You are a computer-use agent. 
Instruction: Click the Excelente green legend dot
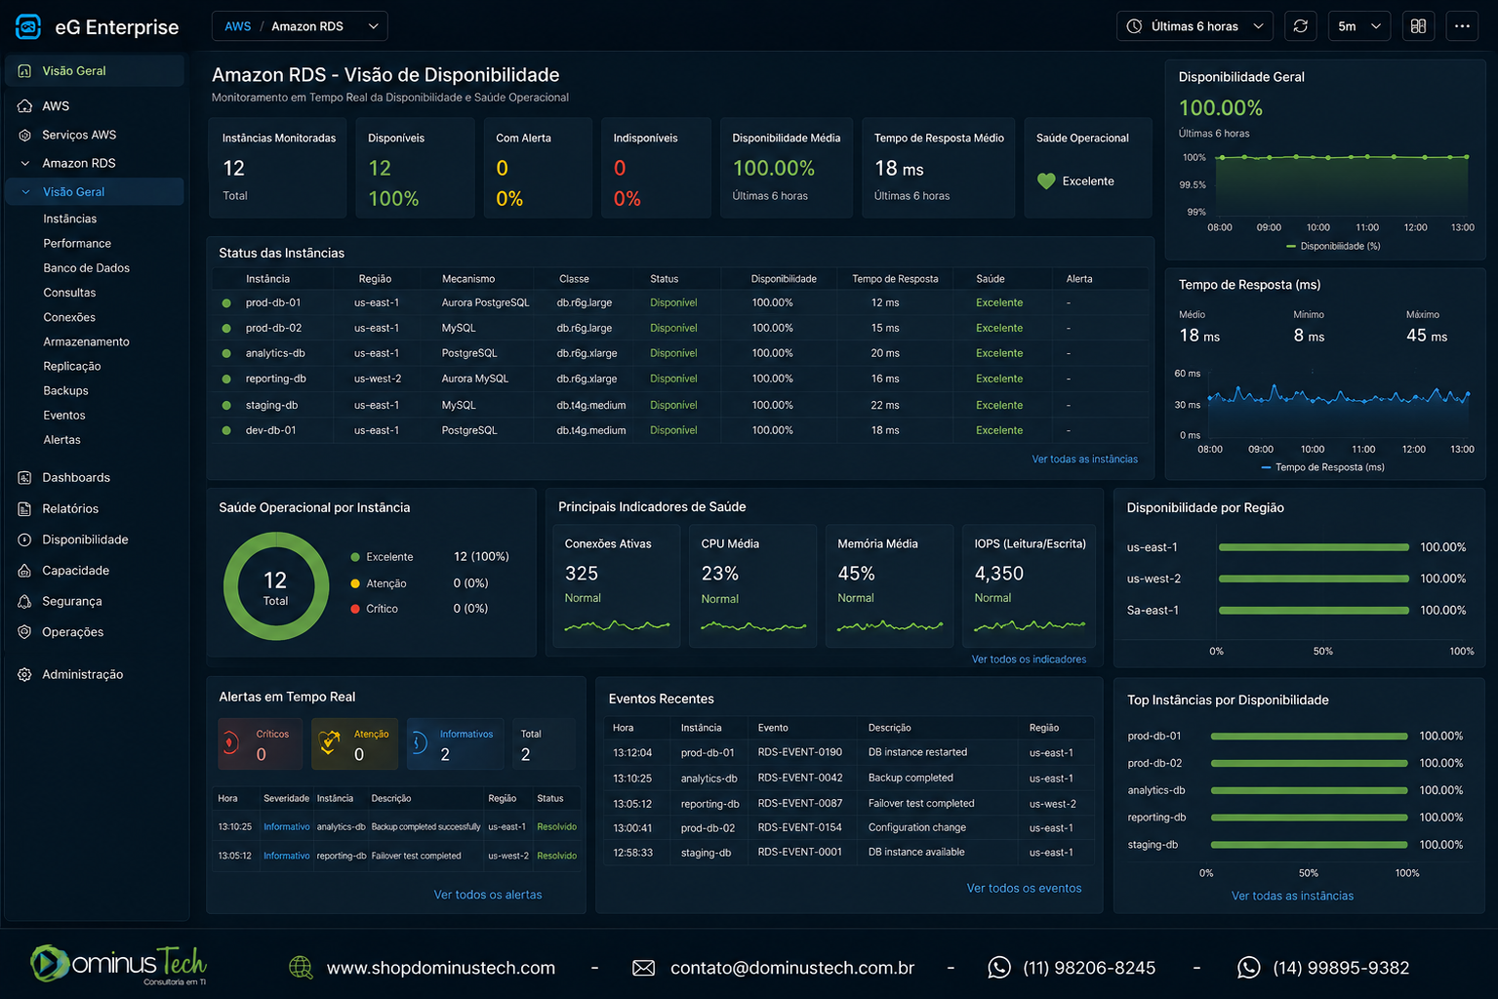(x=355, y=557)
